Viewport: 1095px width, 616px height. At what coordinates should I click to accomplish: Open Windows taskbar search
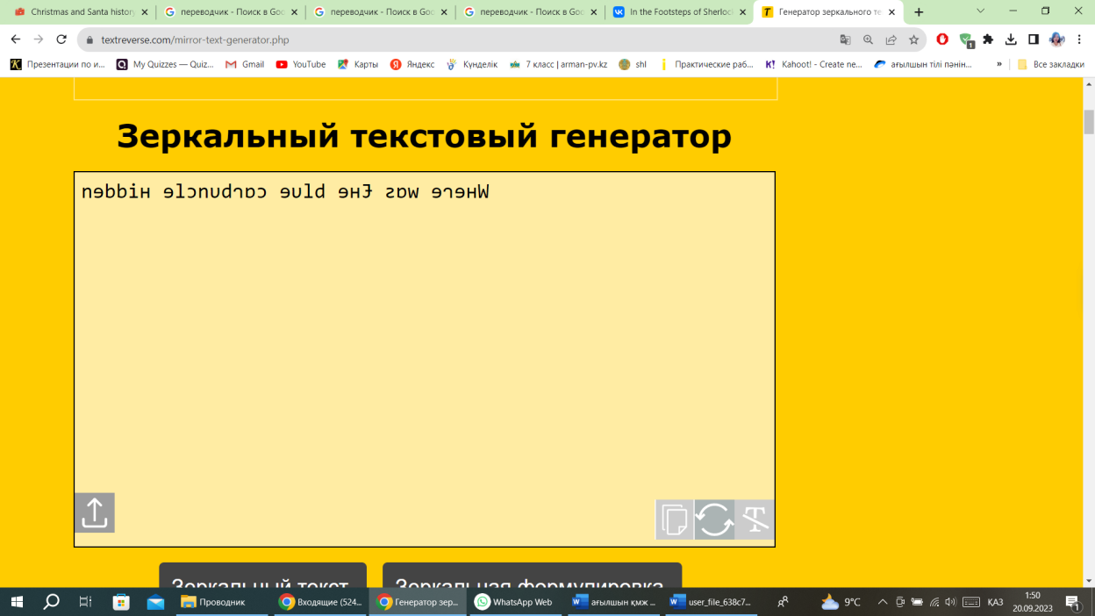coord(51,602)
